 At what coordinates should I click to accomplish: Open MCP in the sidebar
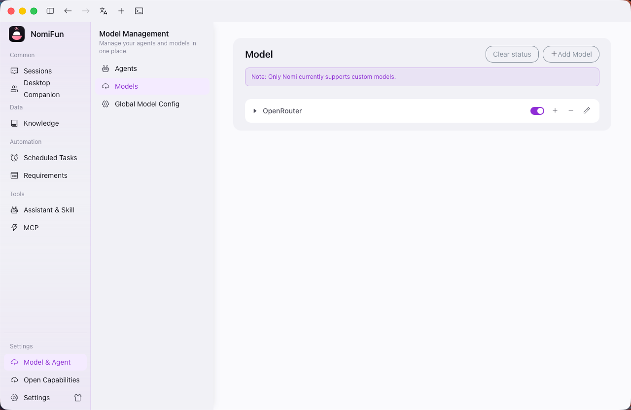45,228
